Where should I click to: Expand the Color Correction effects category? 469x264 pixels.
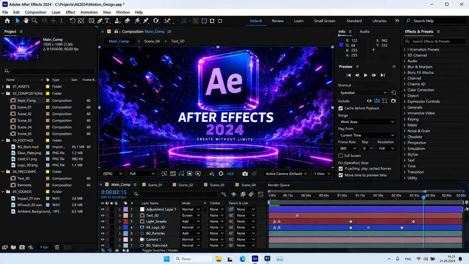404,90
